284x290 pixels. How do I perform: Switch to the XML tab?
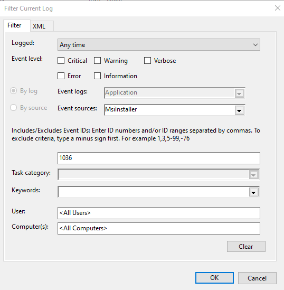coord(42,26)
